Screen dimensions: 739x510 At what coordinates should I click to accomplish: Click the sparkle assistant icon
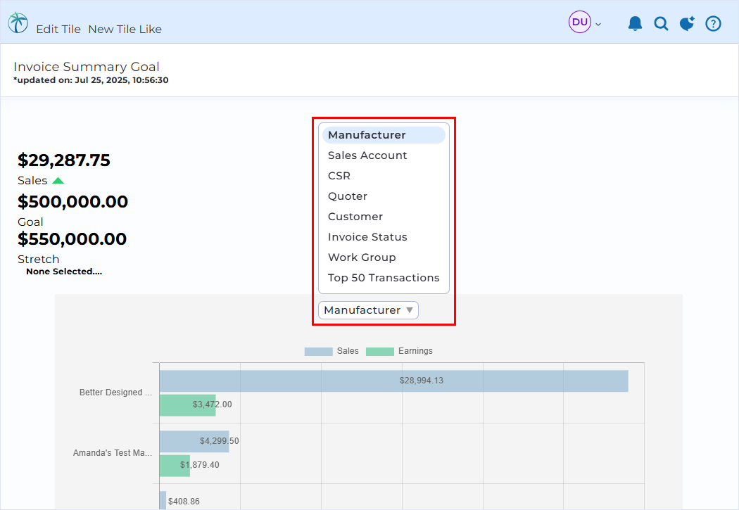point(687,23)
